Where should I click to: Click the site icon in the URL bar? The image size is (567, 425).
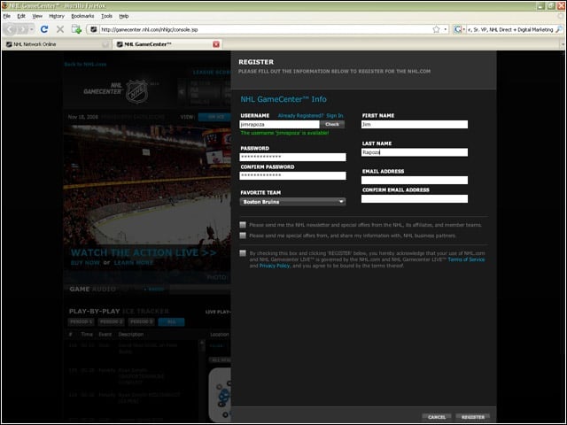tap(94, 29)
